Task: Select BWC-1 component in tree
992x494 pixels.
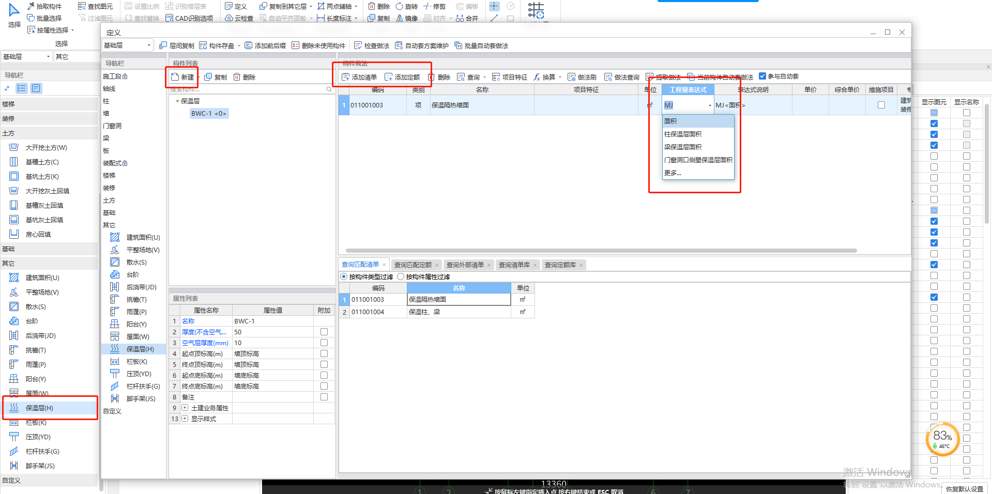Action: pyautogui.click(x=209, y=113)
